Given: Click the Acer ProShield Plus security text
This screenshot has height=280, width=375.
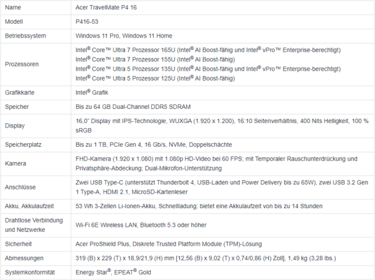Looking at the screenshot, I should coord(169,244).
